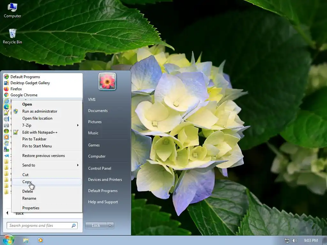Click the 9:03 PM taskbar clock

point(311,241)
